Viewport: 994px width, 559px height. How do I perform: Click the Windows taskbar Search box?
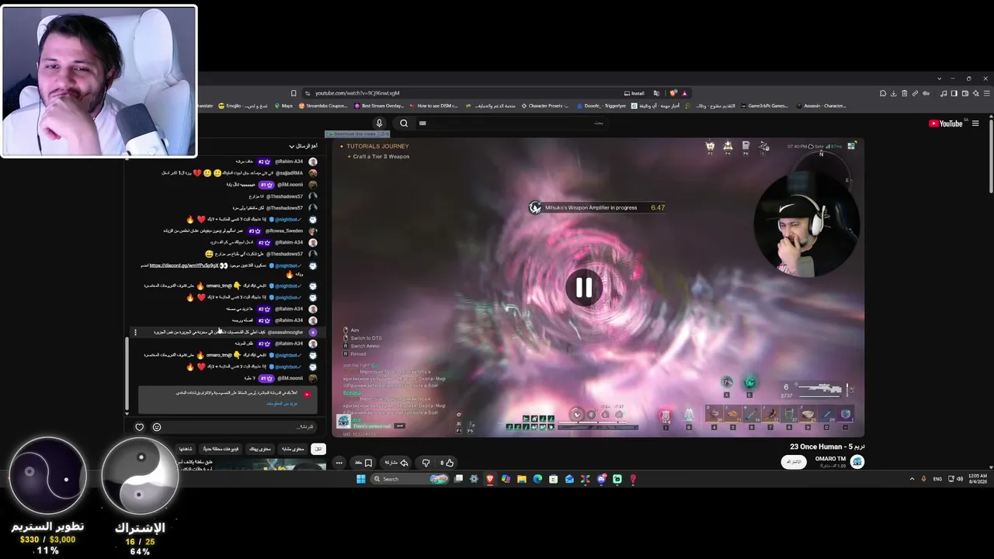(x=411, y=479)
